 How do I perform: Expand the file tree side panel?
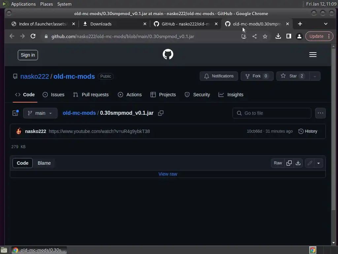(x=16, y=113)
